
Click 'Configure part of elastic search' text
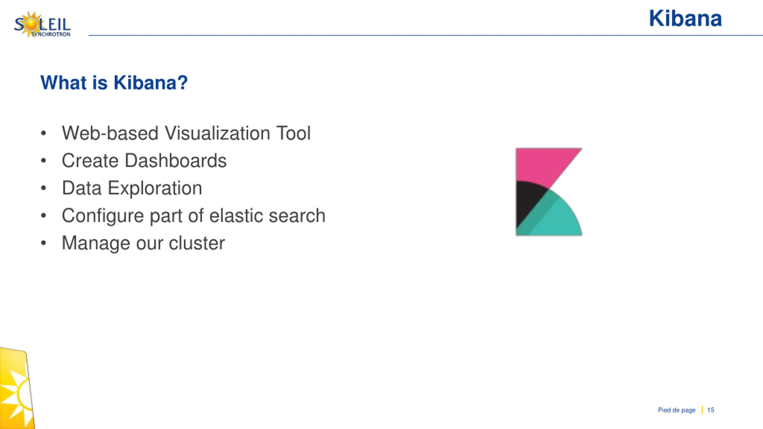click(193, 216)
